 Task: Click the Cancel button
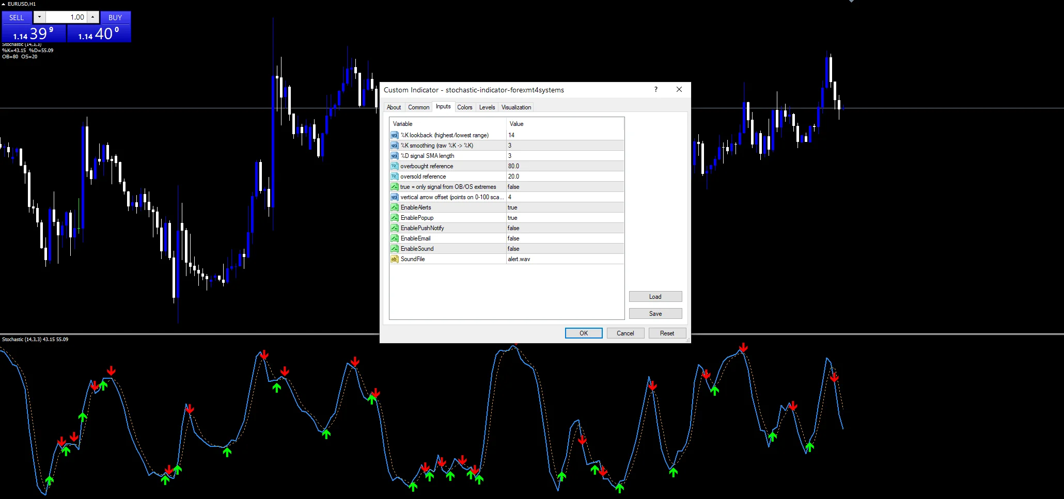point(625,333)
